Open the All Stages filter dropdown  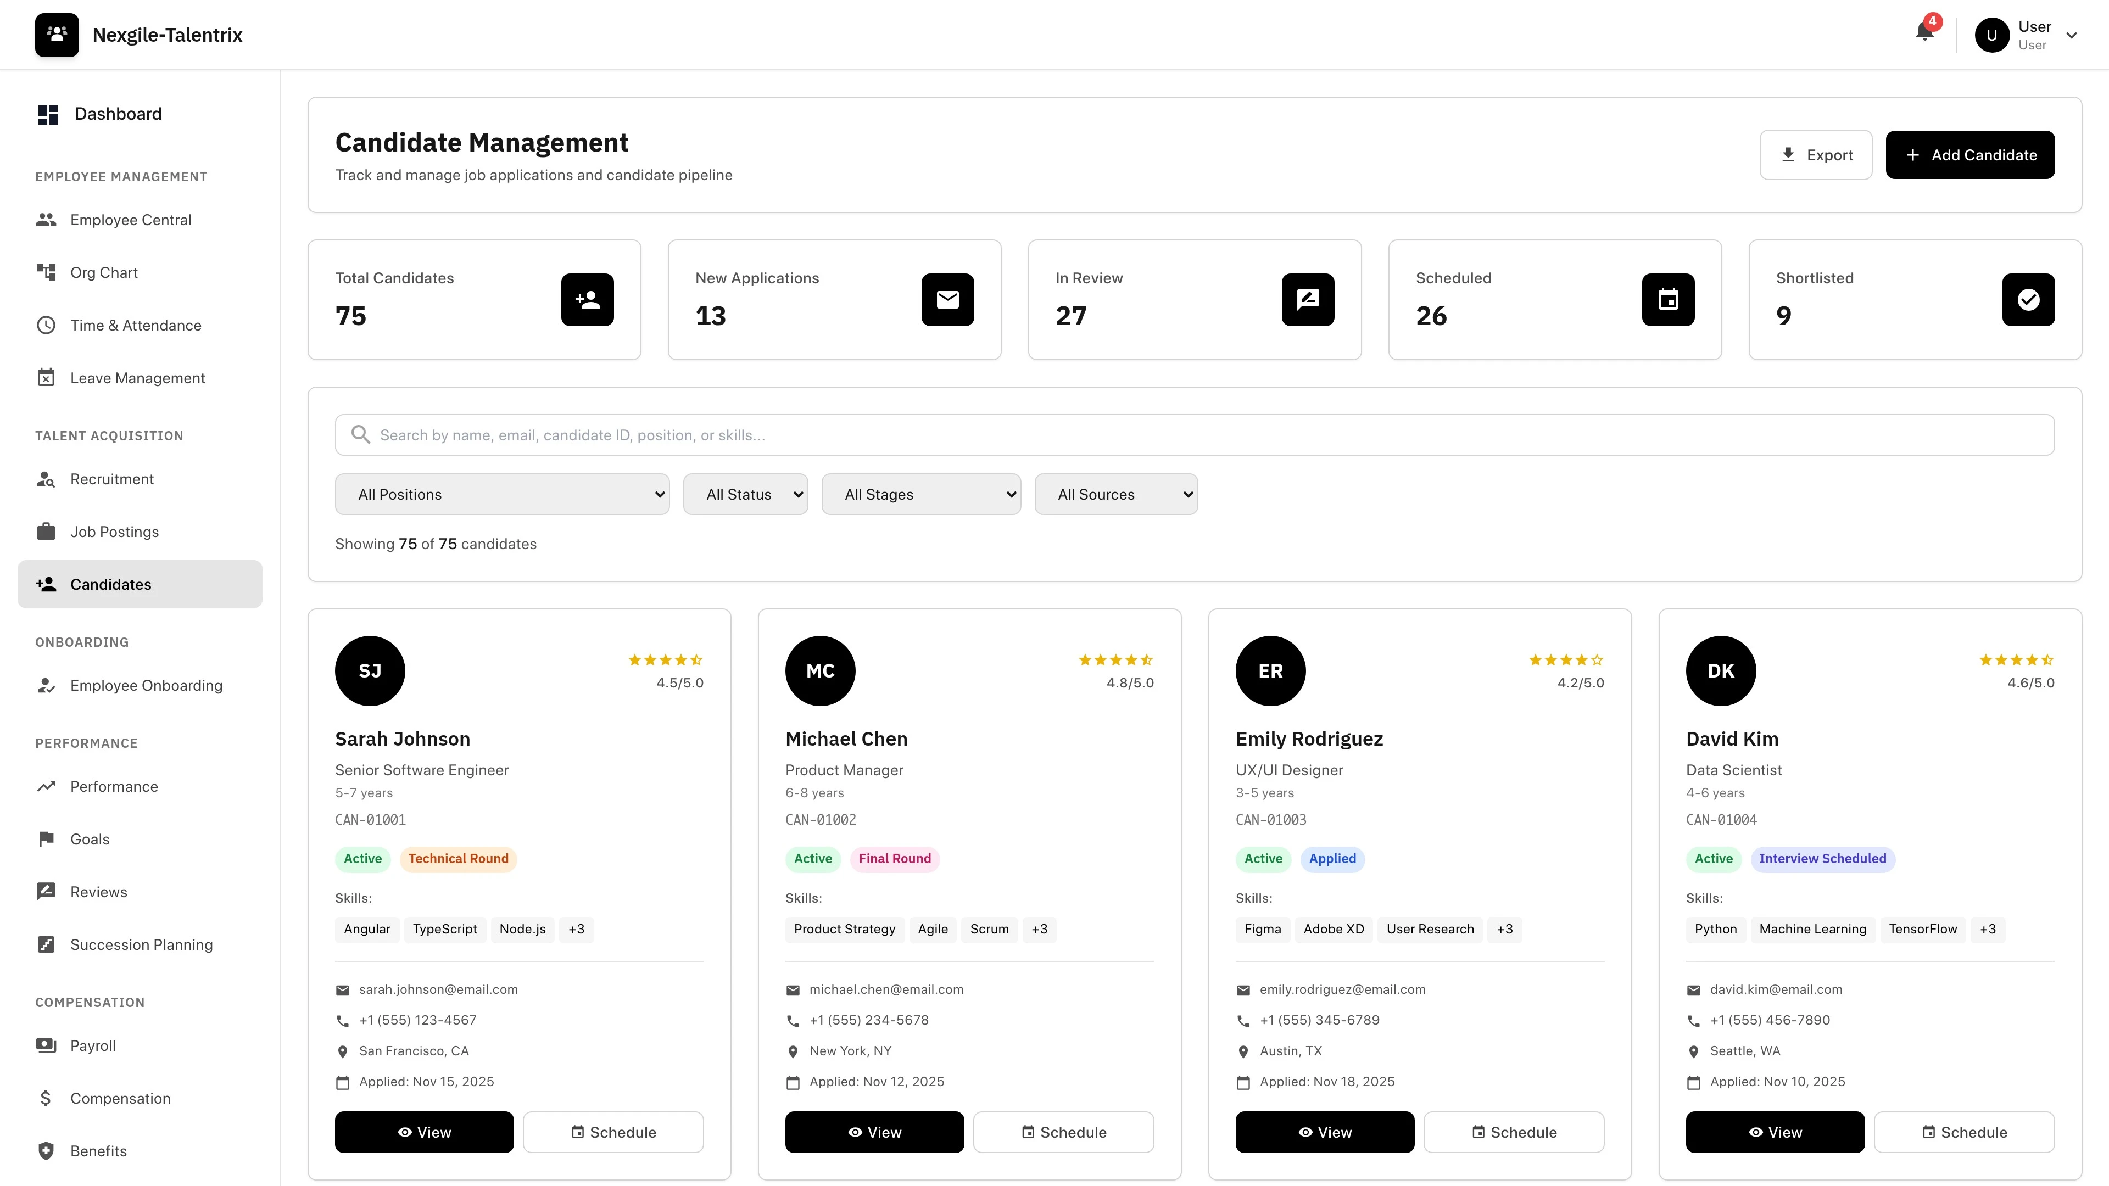coord(921,494)
